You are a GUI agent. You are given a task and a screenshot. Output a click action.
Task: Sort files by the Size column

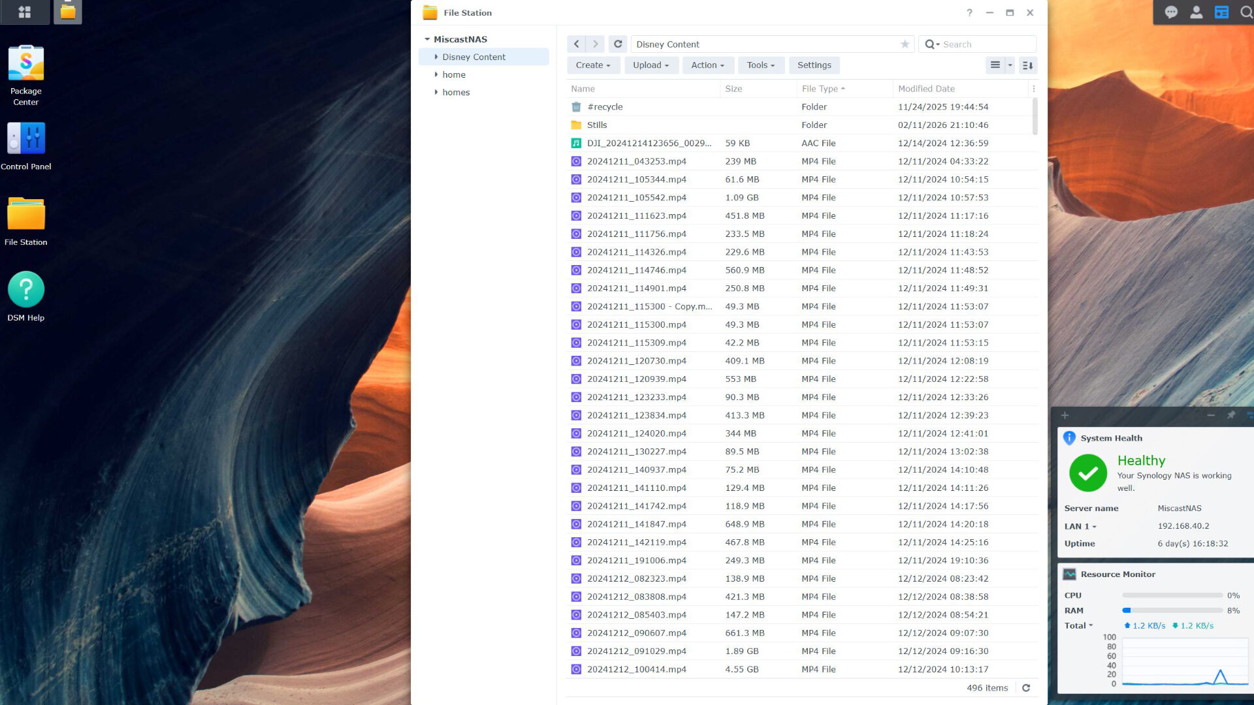pyautogui.click(x=758, y=89)
